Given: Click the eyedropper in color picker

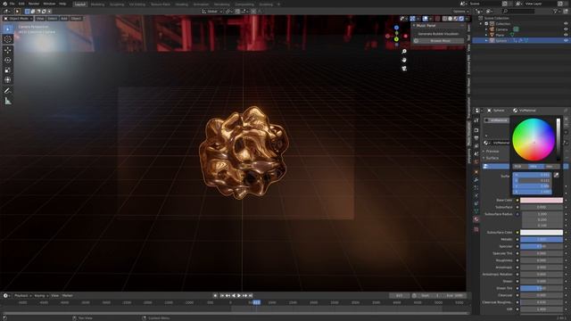Looking at the screenshot, I should coord(556,175).
